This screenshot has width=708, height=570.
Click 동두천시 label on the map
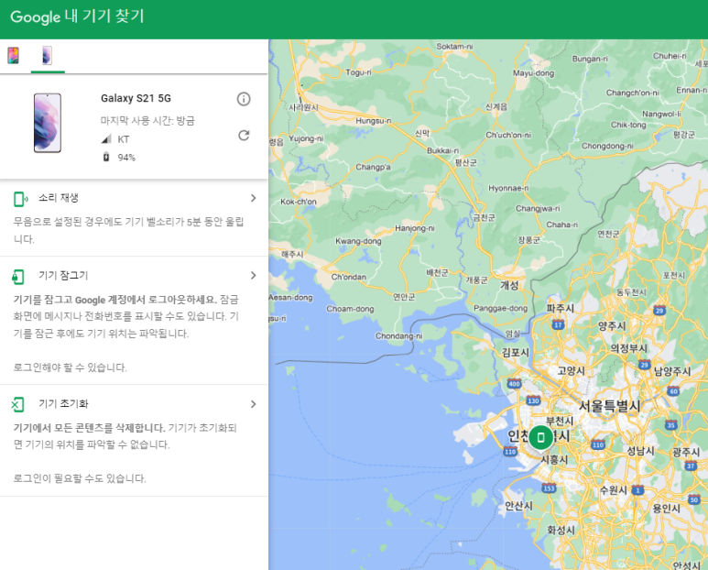click(x=631, y=292)
